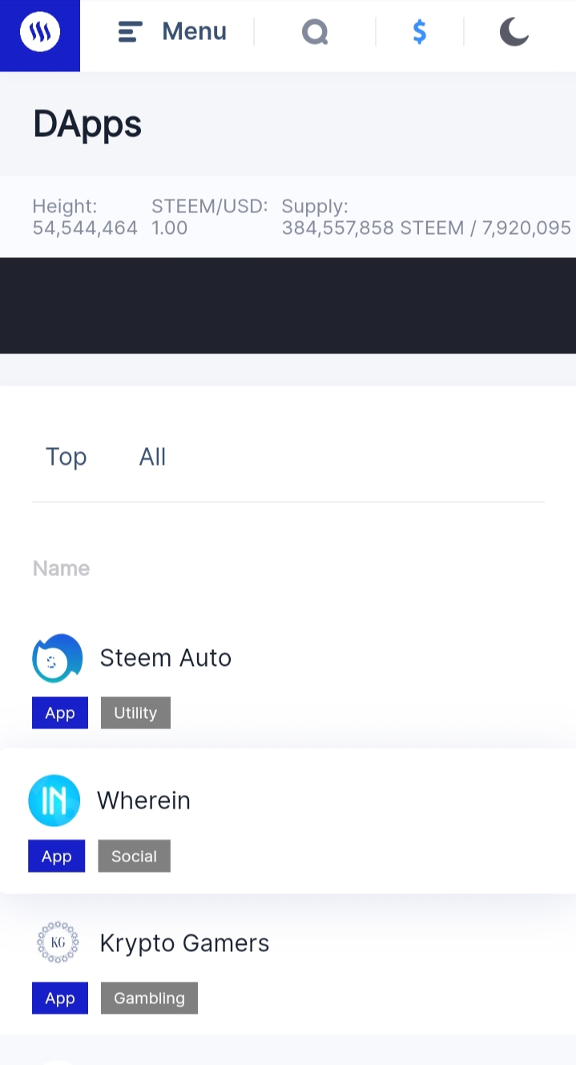This screenshot has height=1065, width=576.
Task: Click the block Height value 54,544,464
Action: [85, 228]
